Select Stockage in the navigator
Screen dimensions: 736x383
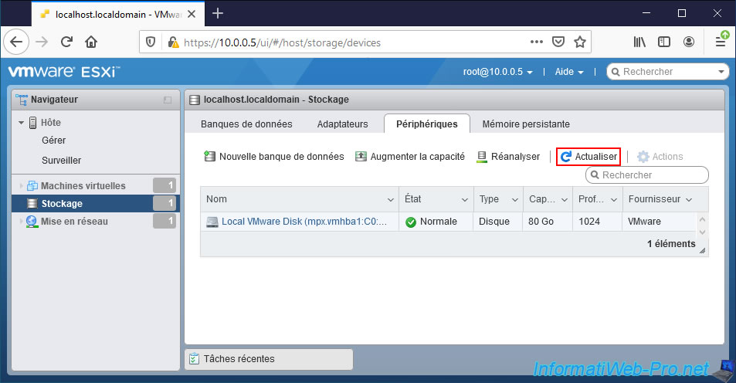point(96,204)
